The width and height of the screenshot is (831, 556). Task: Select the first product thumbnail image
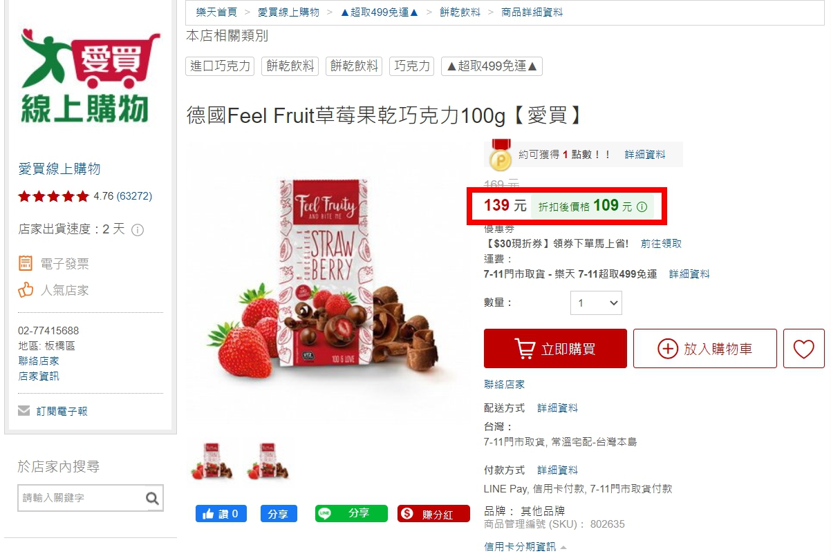pyautogui.click(x=212, y=461)
